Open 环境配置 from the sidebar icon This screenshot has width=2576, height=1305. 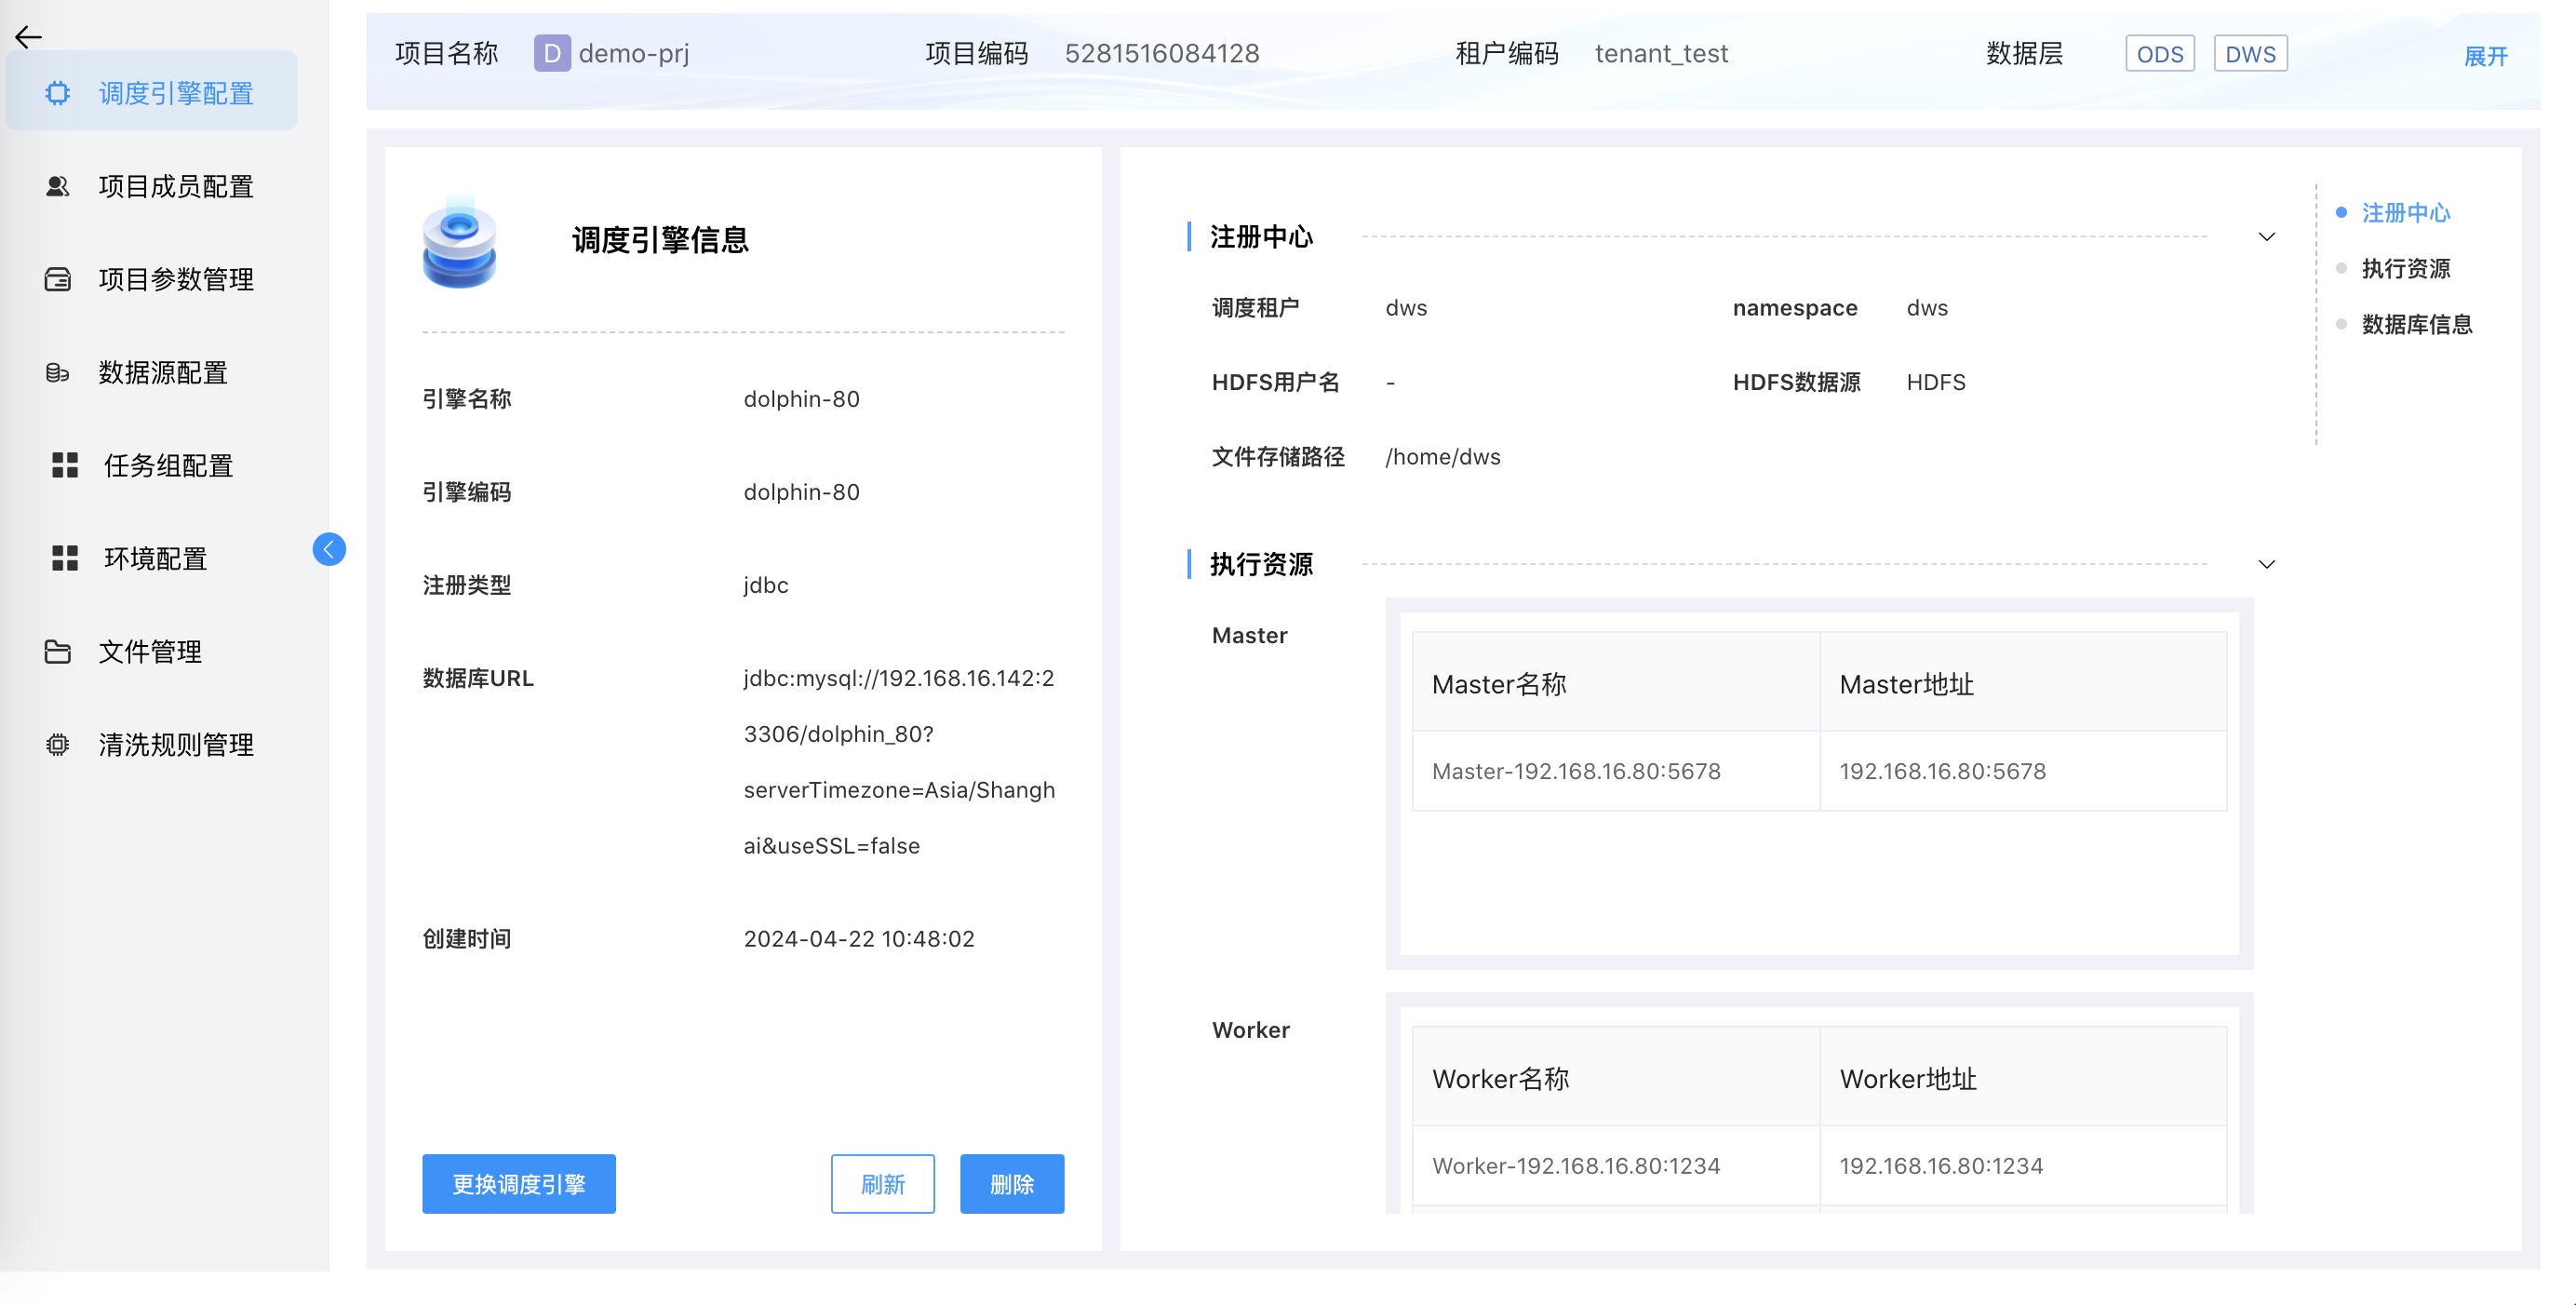64,558
